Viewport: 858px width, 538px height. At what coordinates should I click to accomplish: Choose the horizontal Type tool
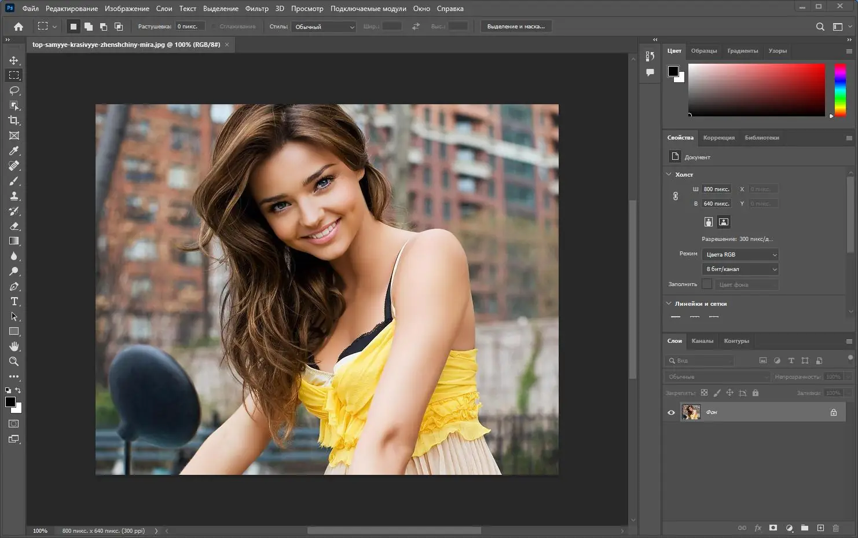click(14, 301)
